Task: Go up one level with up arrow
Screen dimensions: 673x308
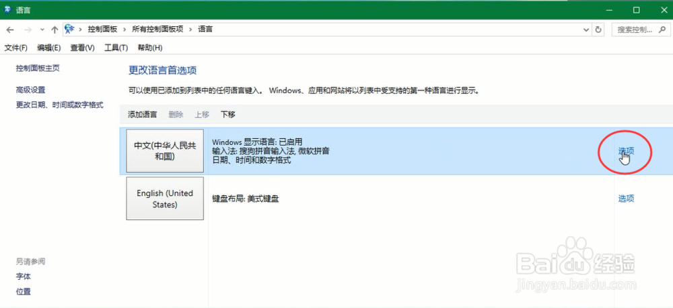Action: [x=55, y=30]
